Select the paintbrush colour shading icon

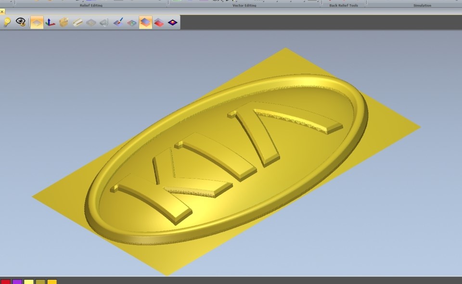118,23
